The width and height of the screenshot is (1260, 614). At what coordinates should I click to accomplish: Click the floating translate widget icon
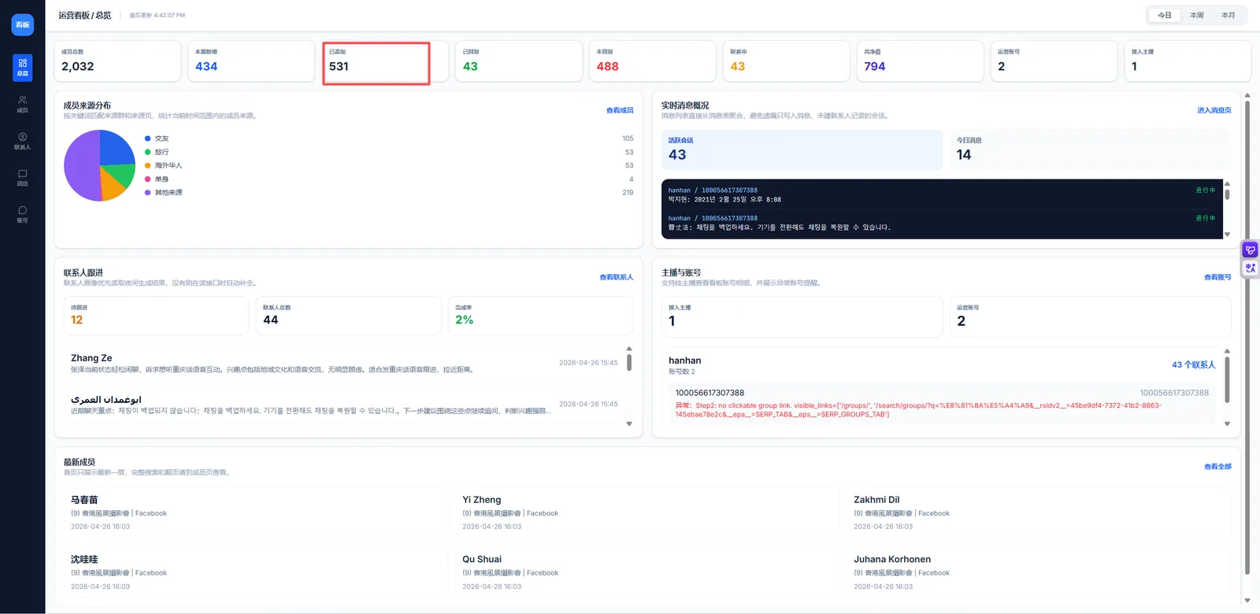1251,268
